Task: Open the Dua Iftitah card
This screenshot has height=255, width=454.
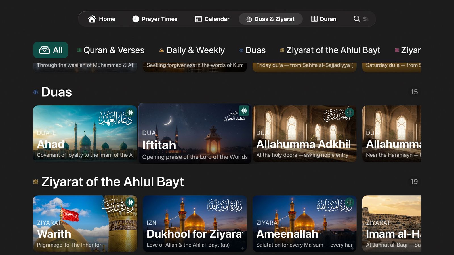Action: click(195, 134)
